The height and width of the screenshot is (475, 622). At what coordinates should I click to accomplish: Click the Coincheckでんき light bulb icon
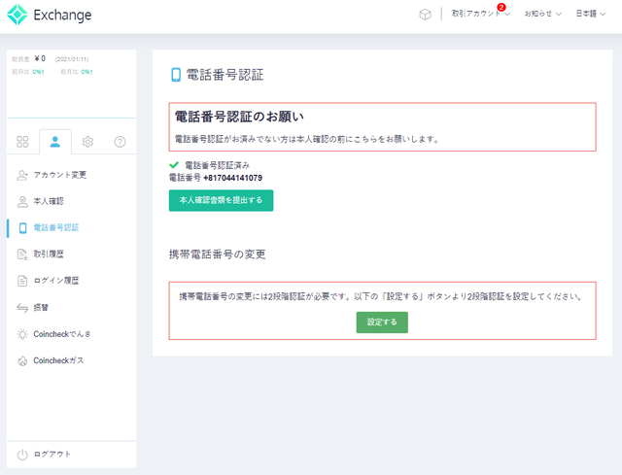tap(22, 334)
